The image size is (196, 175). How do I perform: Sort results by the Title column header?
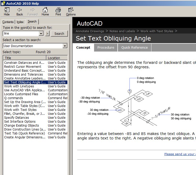(x=25, y=58)
